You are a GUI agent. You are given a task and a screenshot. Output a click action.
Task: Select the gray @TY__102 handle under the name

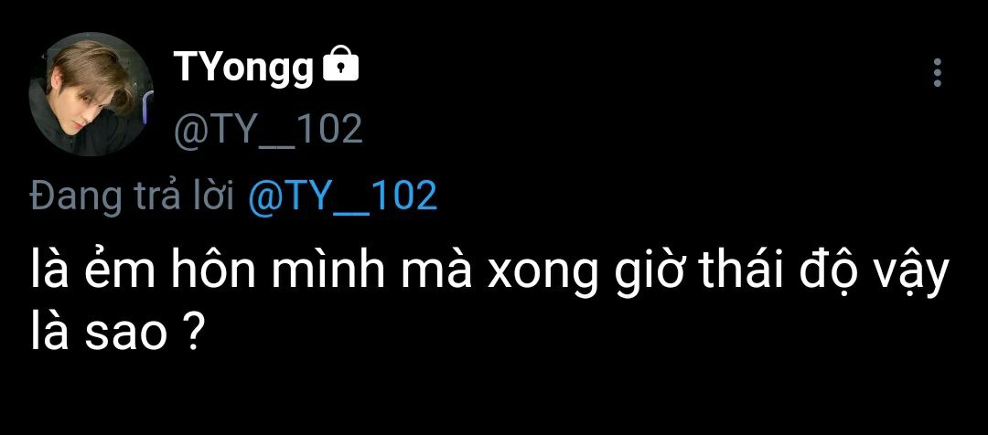268,129
